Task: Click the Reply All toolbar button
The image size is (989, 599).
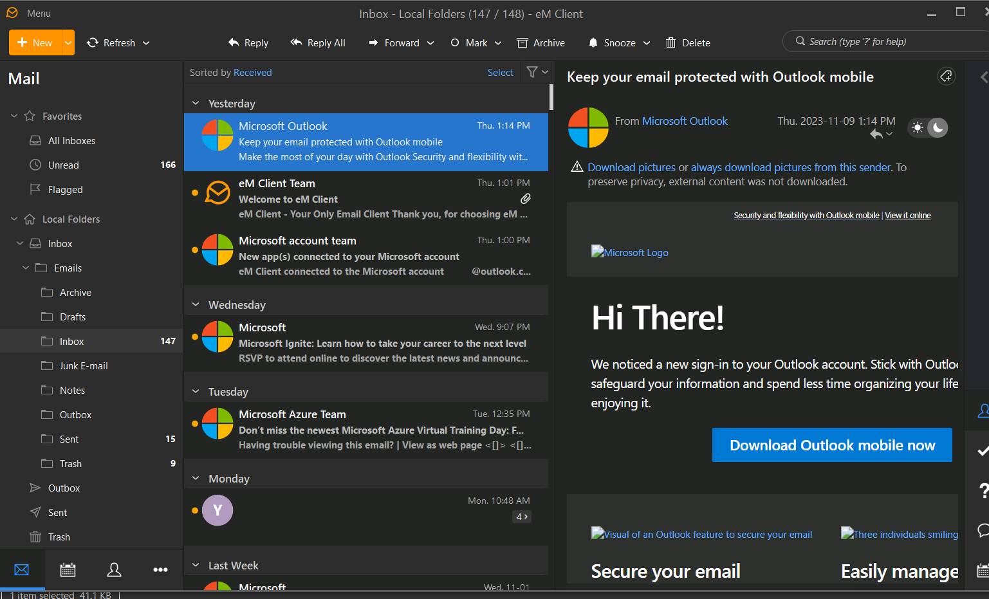Action: 318,42
